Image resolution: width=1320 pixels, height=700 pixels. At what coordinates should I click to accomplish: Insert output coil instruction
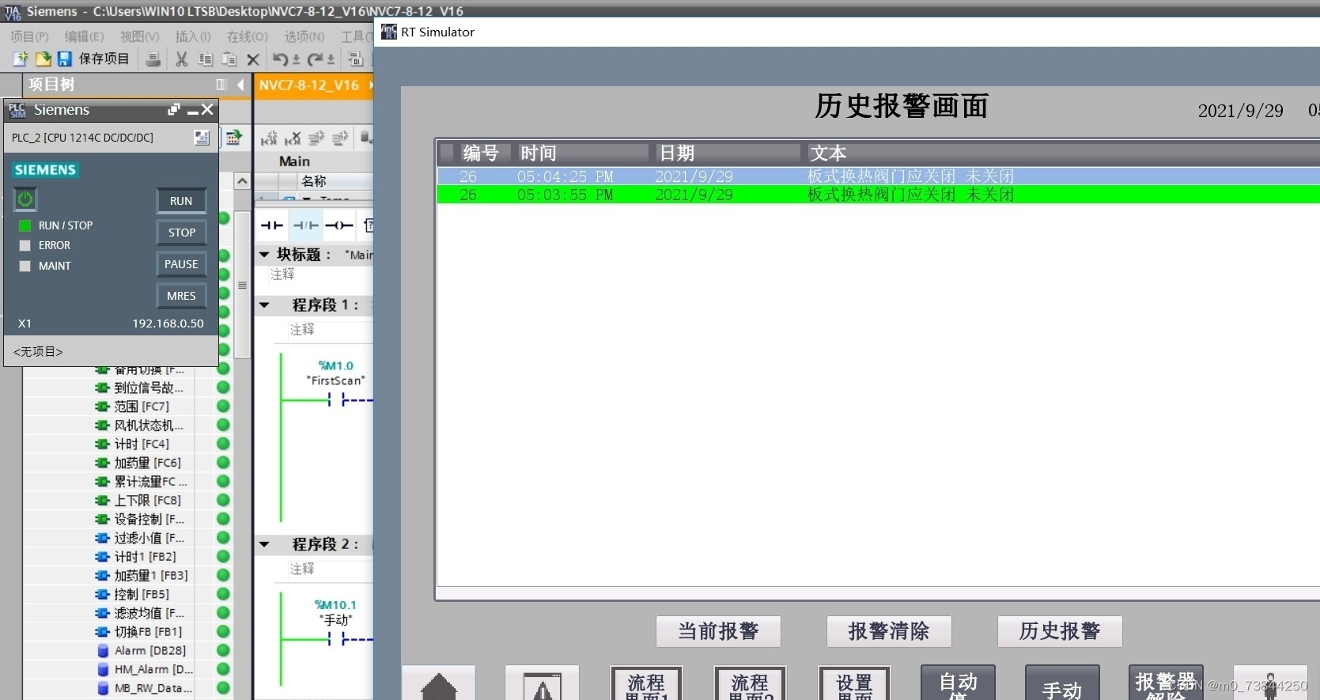(x=339, y=225)
